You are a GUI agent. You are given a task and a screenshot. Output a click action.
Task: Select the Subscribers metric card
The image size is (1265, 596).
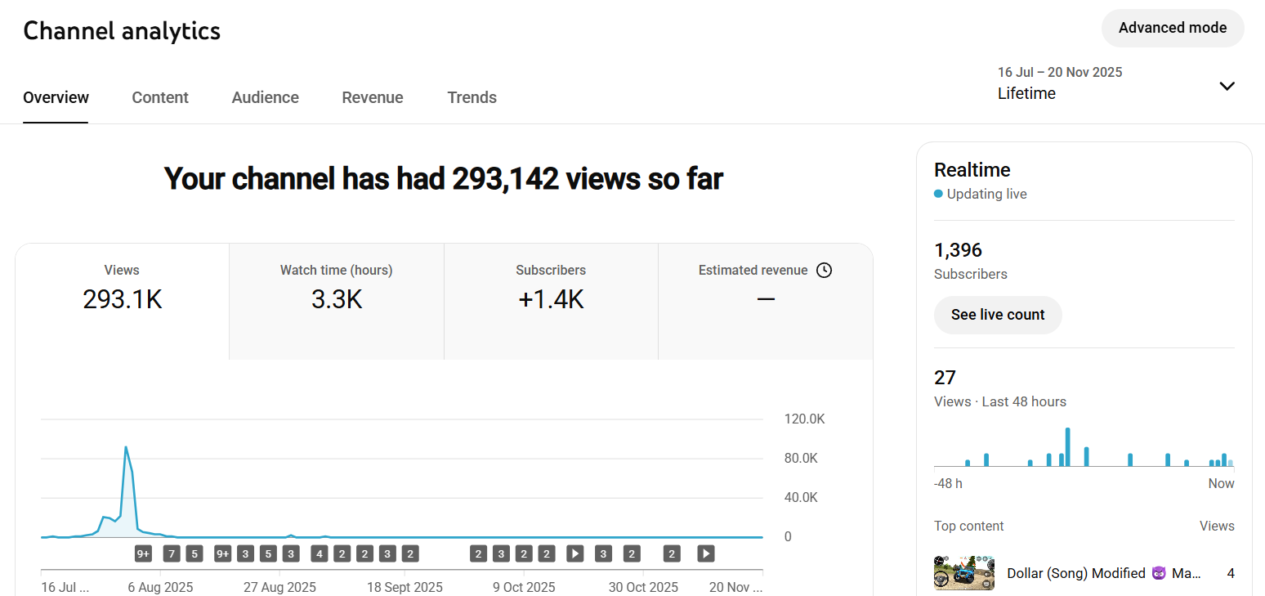(551, 302)
